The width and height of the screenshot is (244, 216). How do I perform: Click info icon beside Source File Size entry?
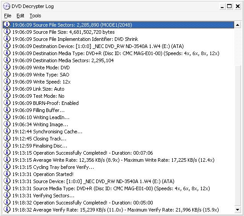pos(7,32)
